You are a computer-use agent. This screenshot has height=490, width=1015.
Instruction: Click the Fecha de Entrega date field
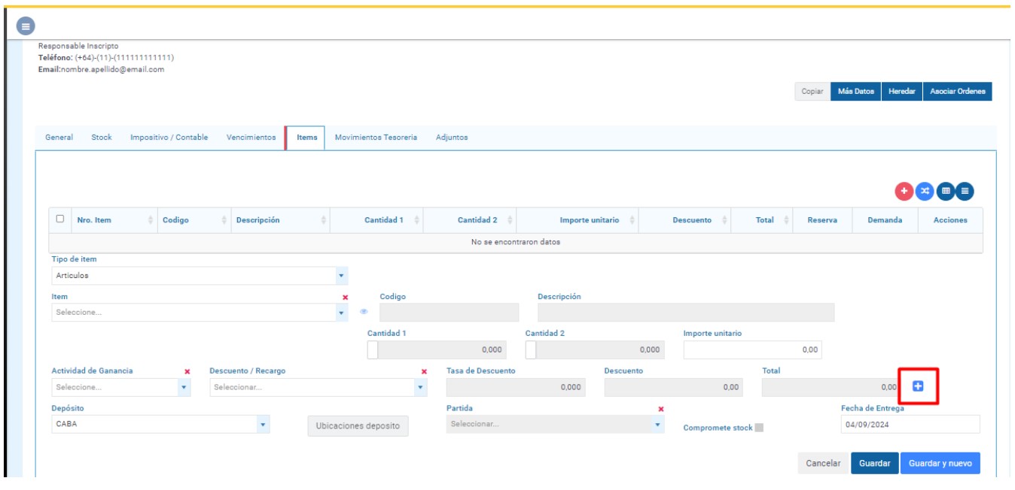tap(910, 425)
